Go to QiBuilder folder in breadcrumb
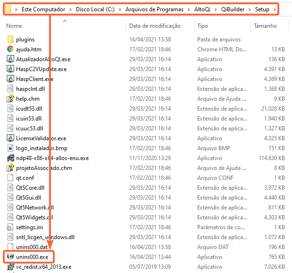Viewport: 292px width, 273px height. (233, 9)
